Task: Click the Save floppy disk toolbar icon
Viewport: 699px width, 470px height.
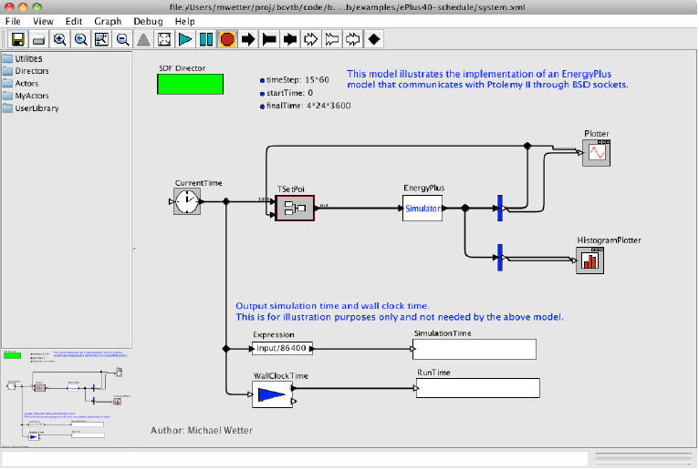Action: tap(18, 39)
